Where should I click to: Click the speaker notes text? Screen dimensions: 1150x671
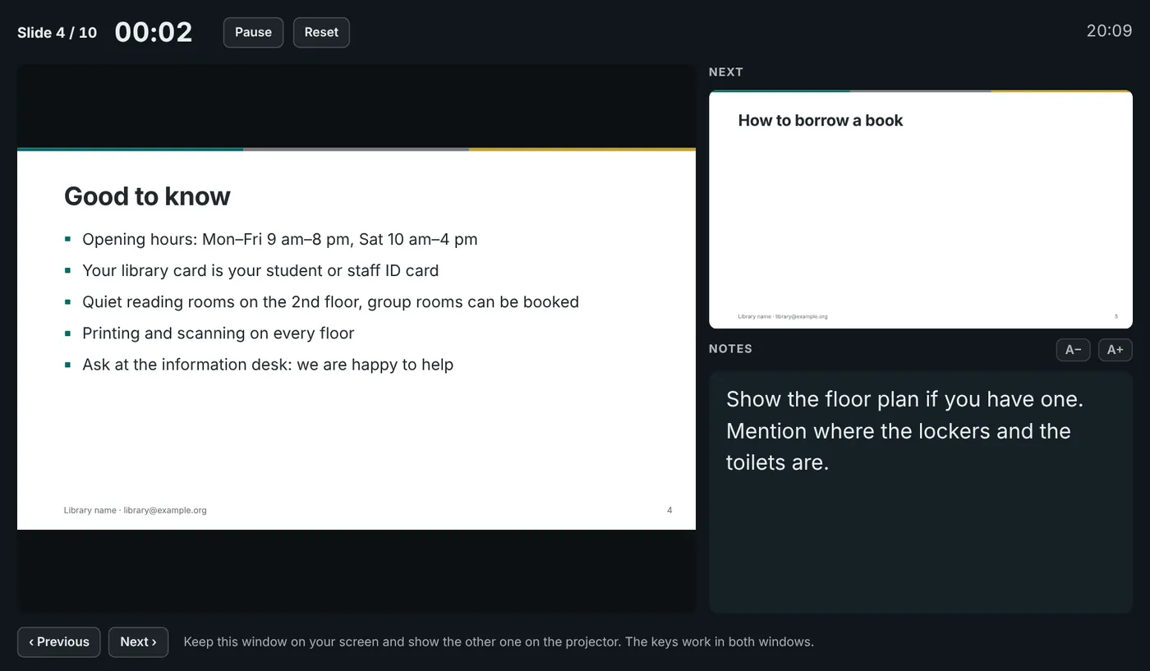pos(904,431)
